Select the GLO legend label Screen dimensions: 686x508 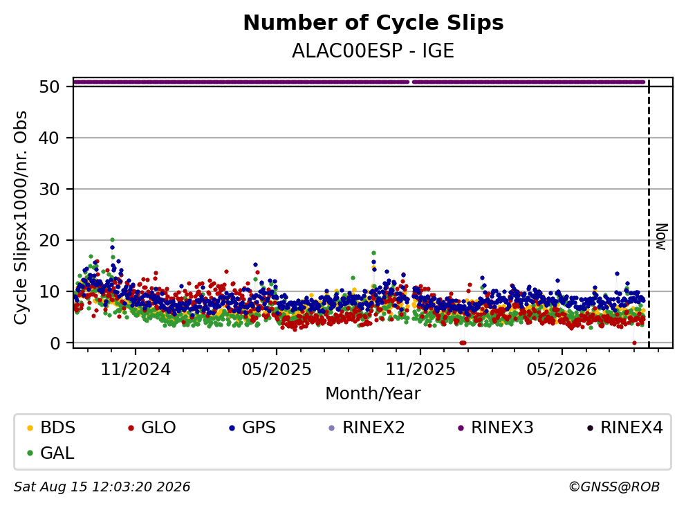(x=158, y=428)
